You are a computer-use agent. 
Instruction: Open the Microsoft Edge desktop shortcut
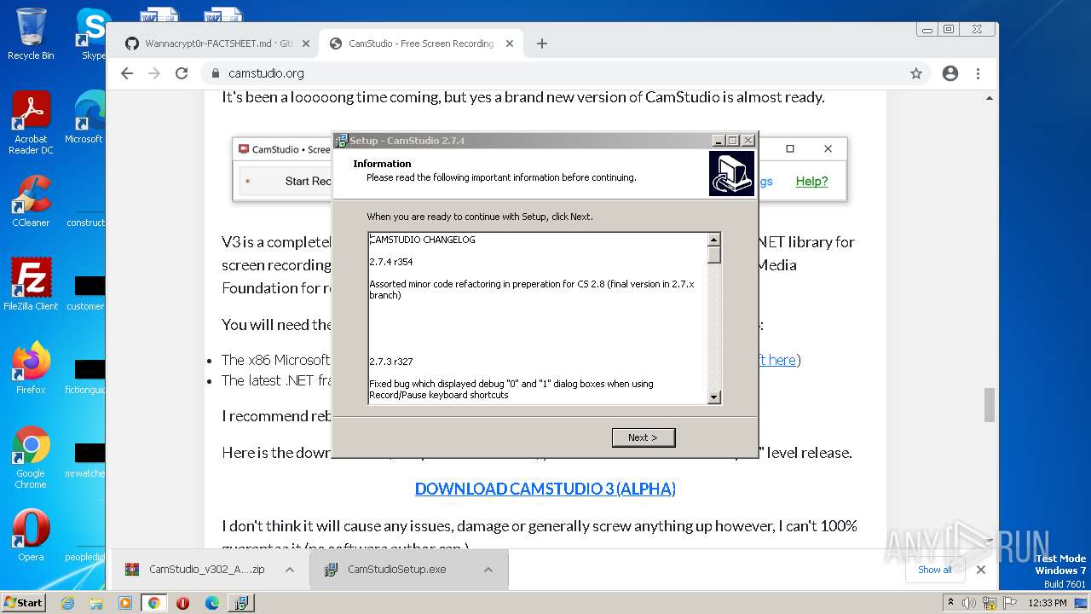(x=85, y=118)
